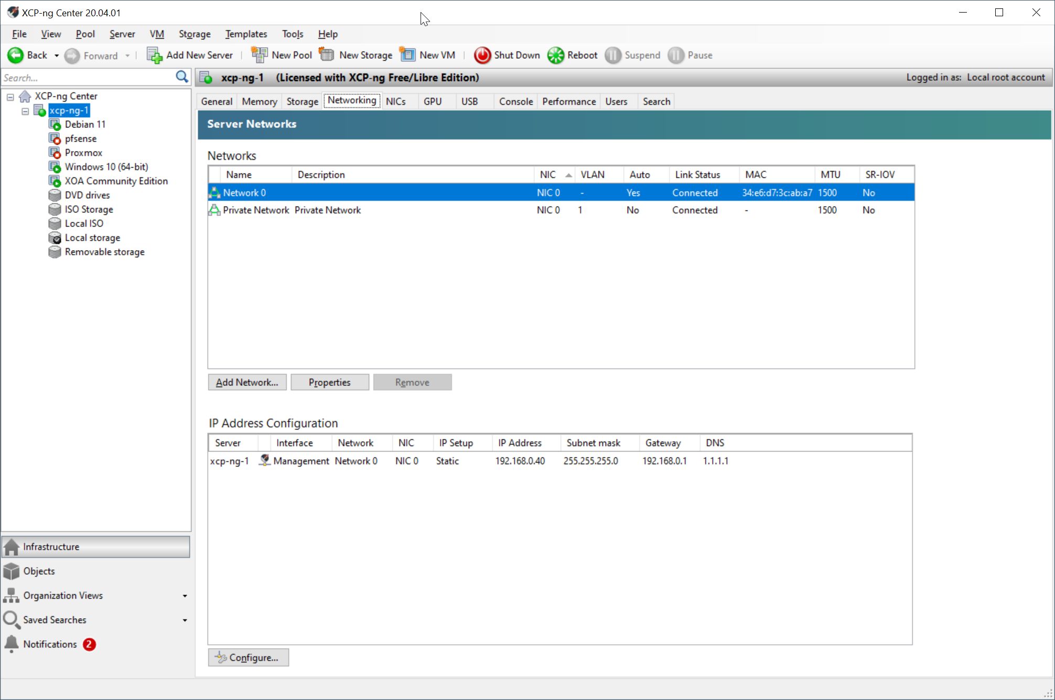The width and height of the screenshot is (1055, 700).
Task: Switch to the NICs tab
Action: [x=395, y=101]
